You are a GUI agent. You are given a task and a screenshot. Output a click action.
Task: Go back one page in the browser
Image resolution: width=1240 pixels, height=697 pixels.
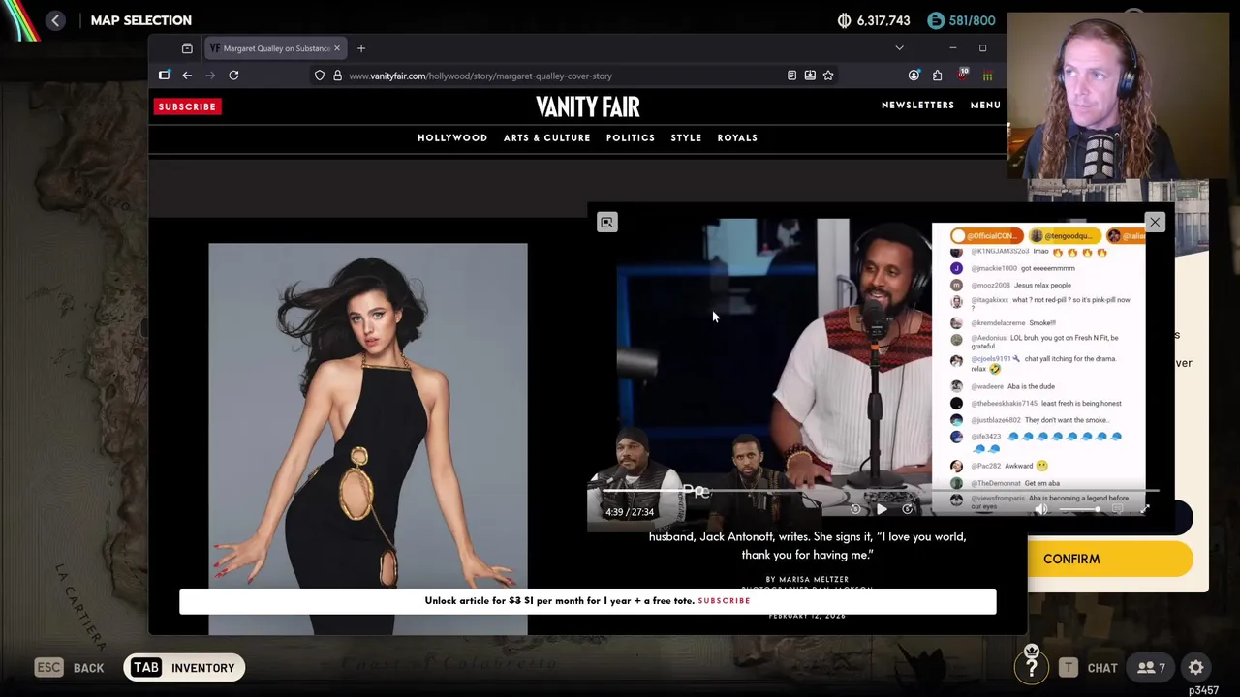(187, 76)
